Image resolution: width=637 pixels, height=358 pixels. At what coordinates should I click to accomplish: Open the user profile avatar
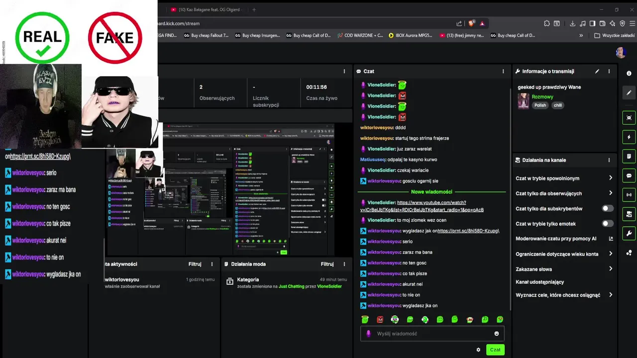[x=620, y=53]
